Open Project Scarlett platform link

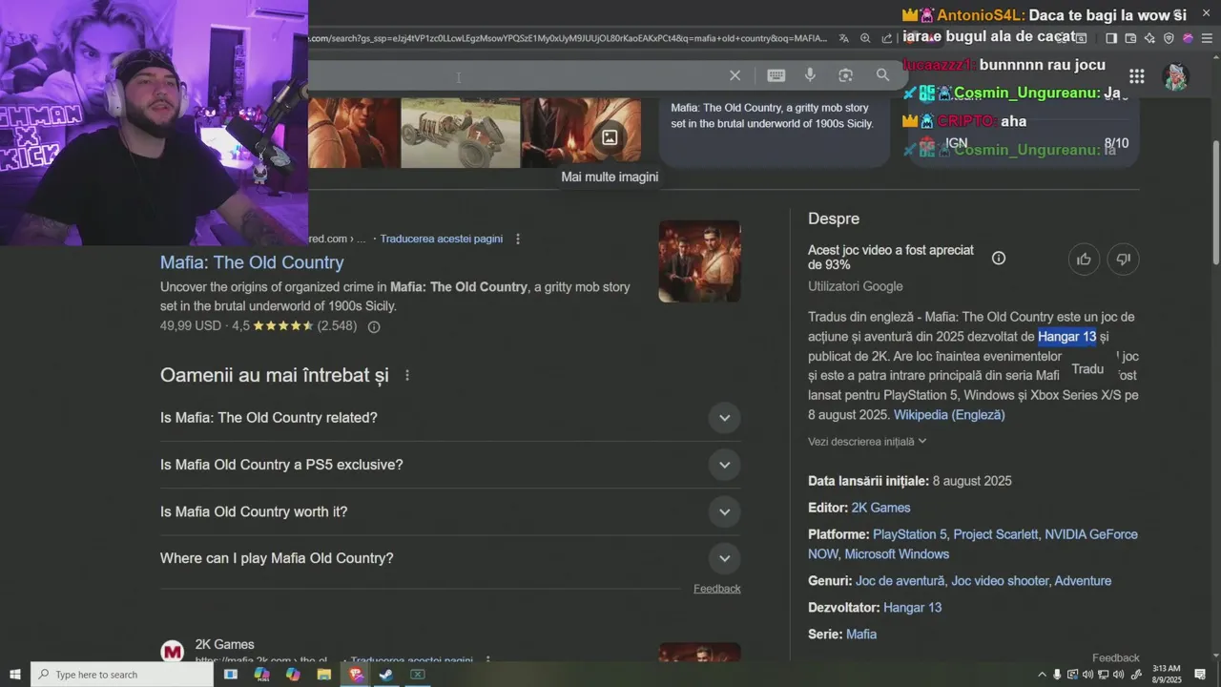(996, 534)
